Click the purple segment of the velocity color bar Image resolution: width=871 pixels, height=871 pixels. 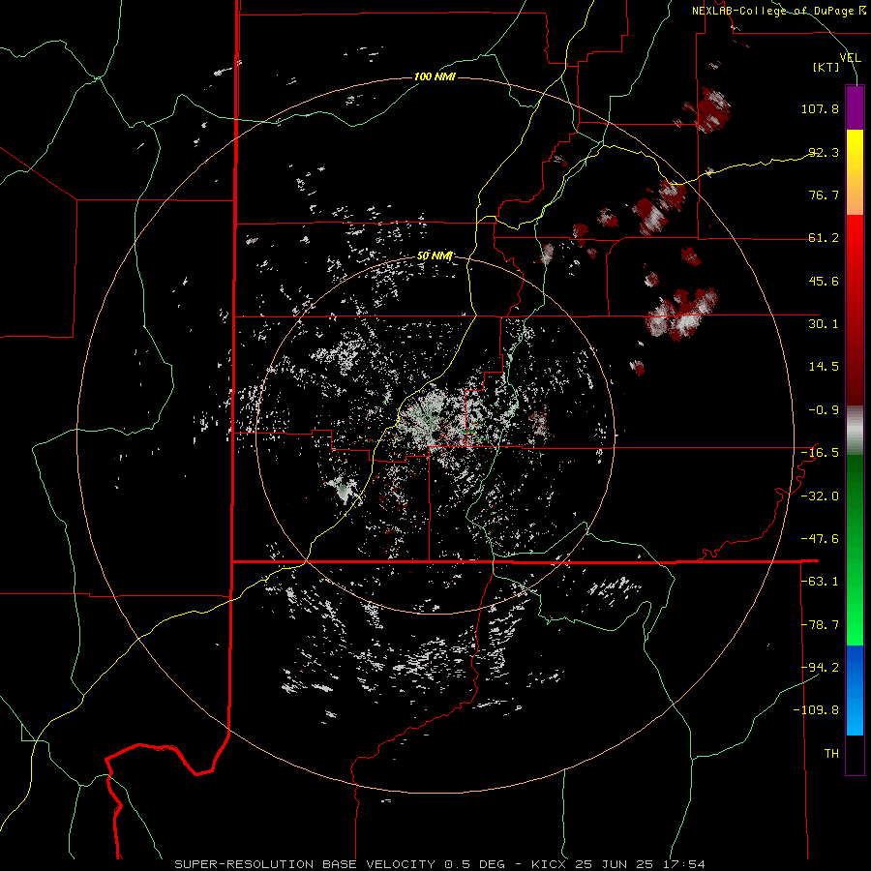pos(855,107)
